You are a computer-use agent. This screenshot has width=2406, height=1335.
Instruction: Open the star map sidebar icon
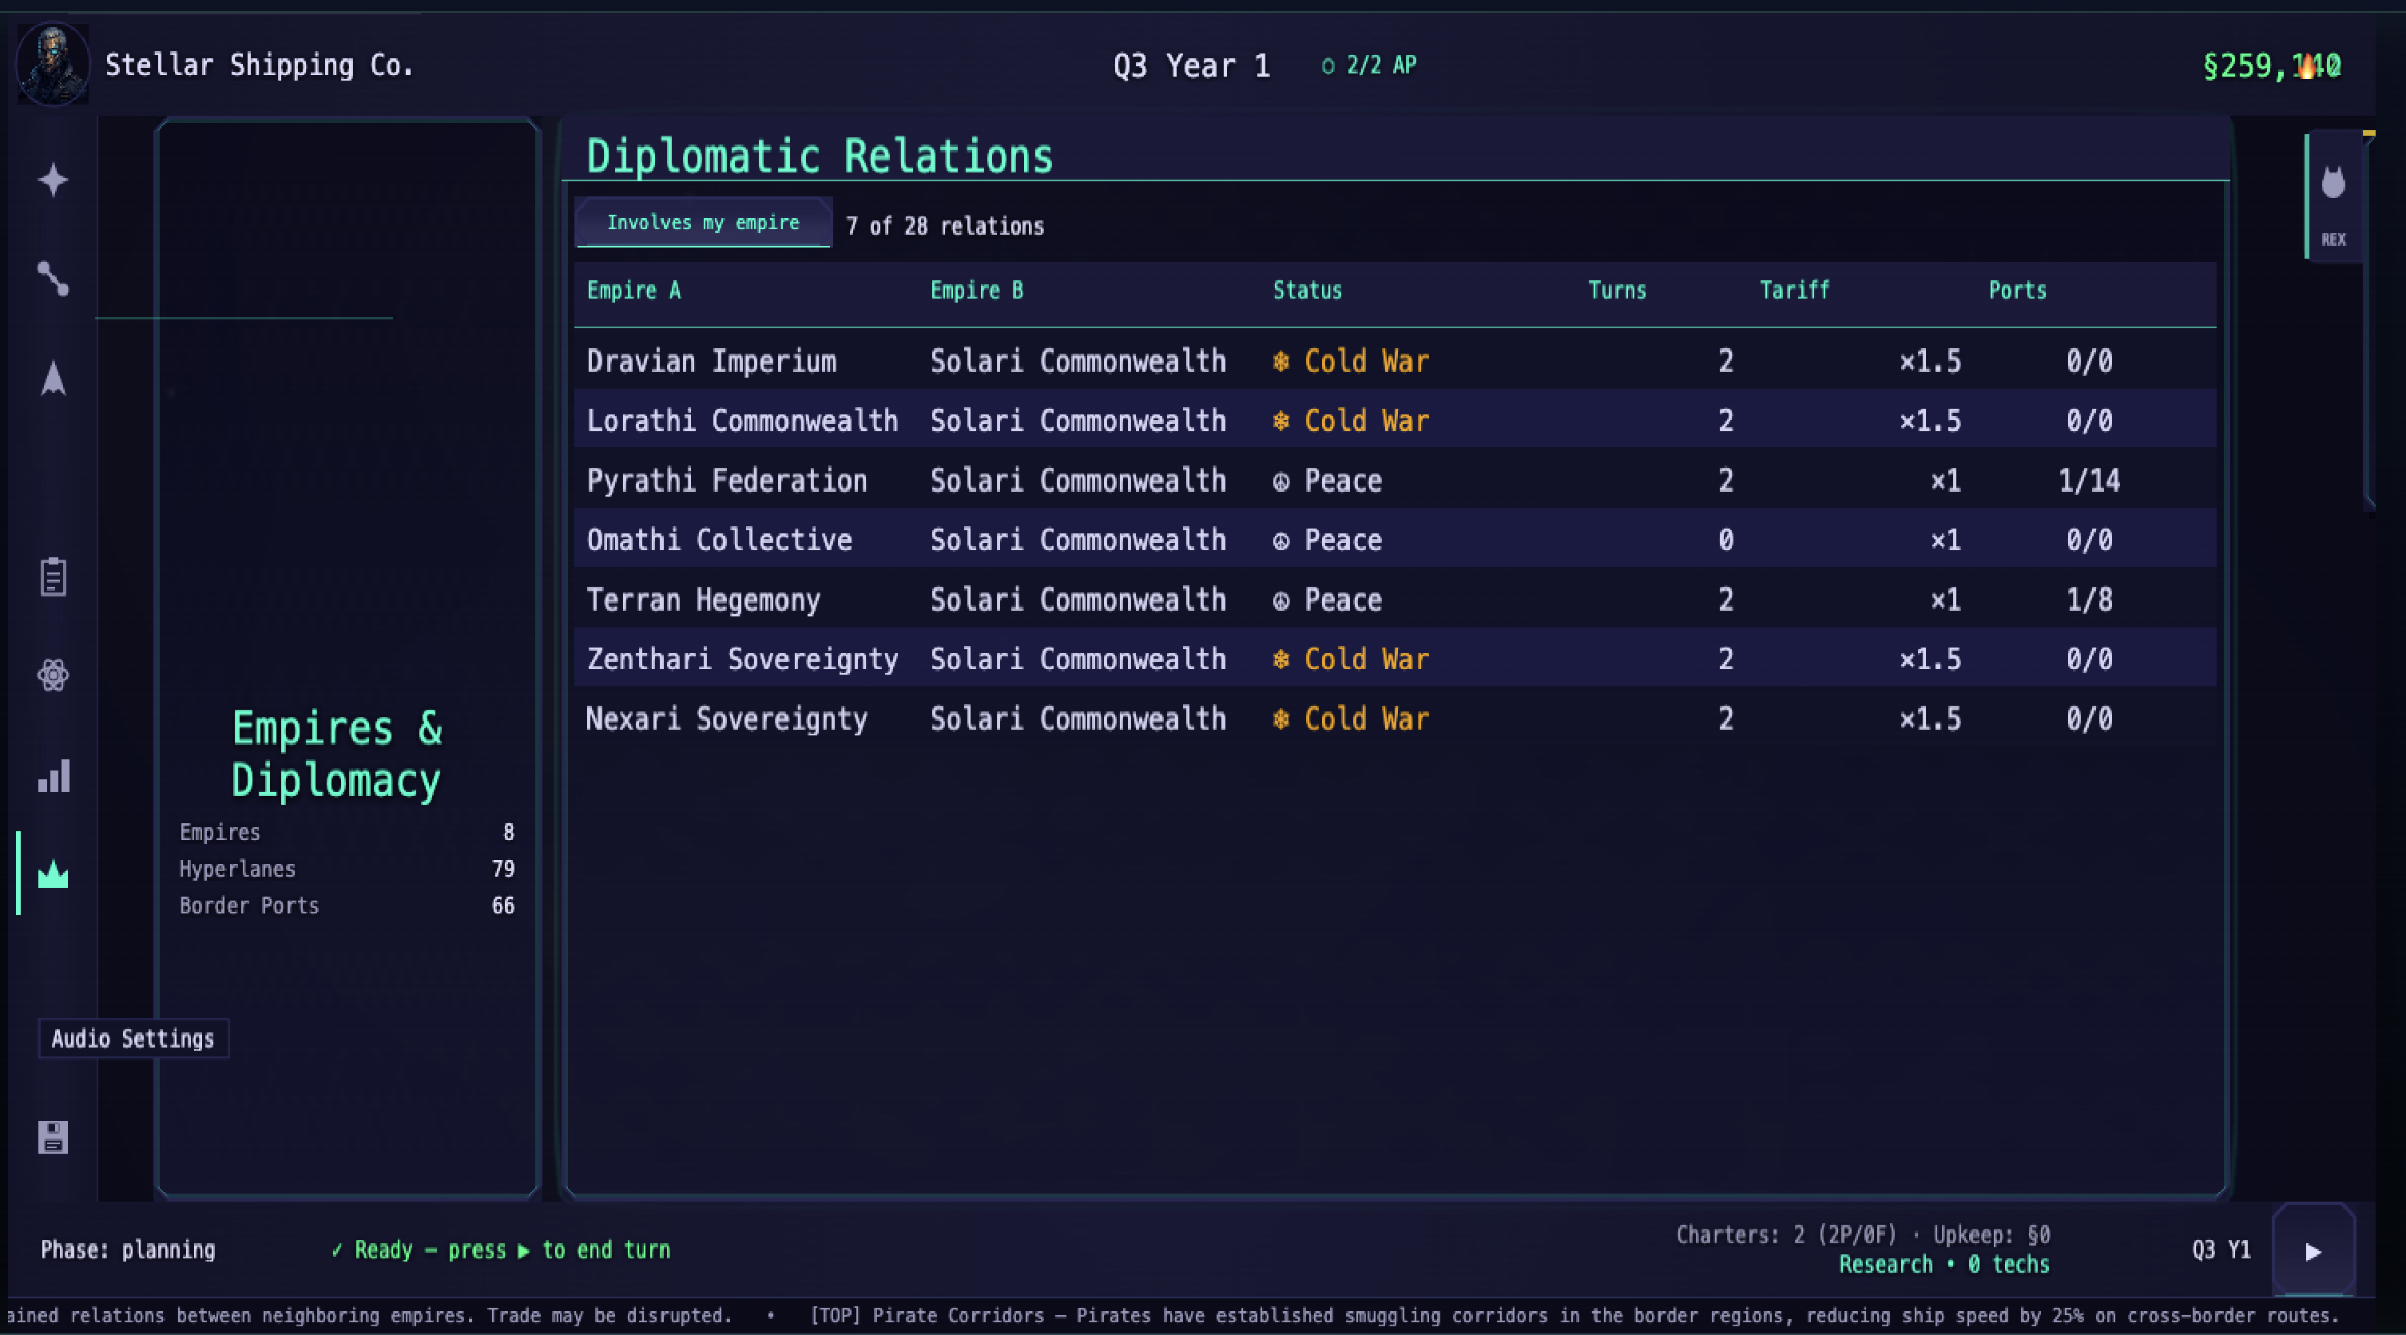pyautogui.click(x=54, y=179)
